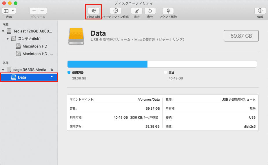Click the sidebar view (表示) icon
268x165 pixels.
pyautogui.click(x=6, y=11)
